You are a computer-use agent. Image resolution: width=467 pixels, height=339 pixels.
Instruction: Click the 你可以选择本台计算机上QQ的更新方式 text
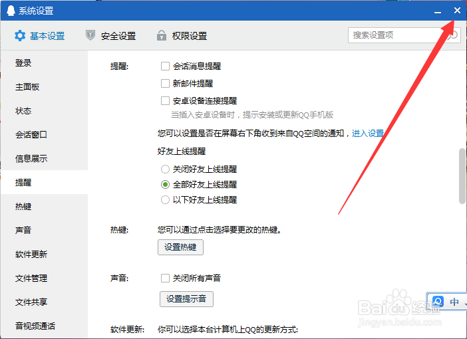pyautogui.click(x=228, y=330)
